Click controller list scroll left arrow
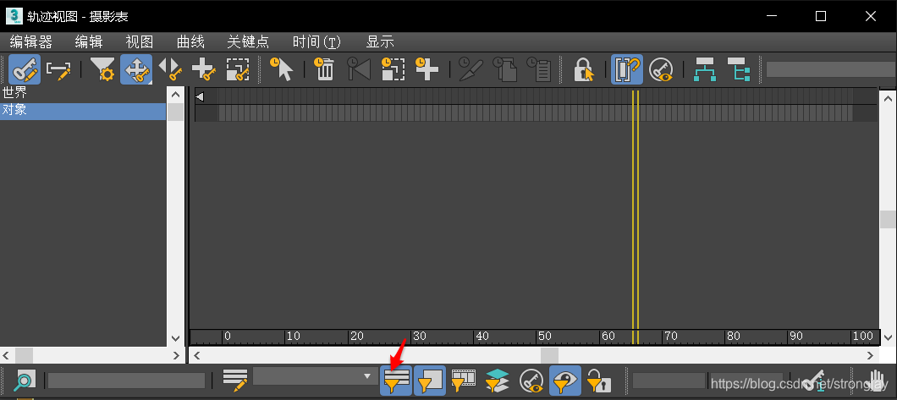Viewport: 897px width, 400px height. click(5, 355)
